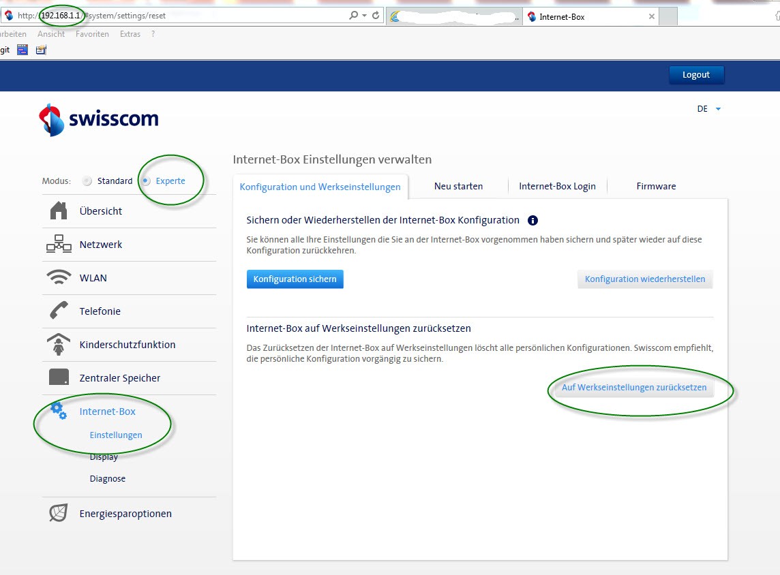Open the address bar search dropdown arrow

point(364,16)
